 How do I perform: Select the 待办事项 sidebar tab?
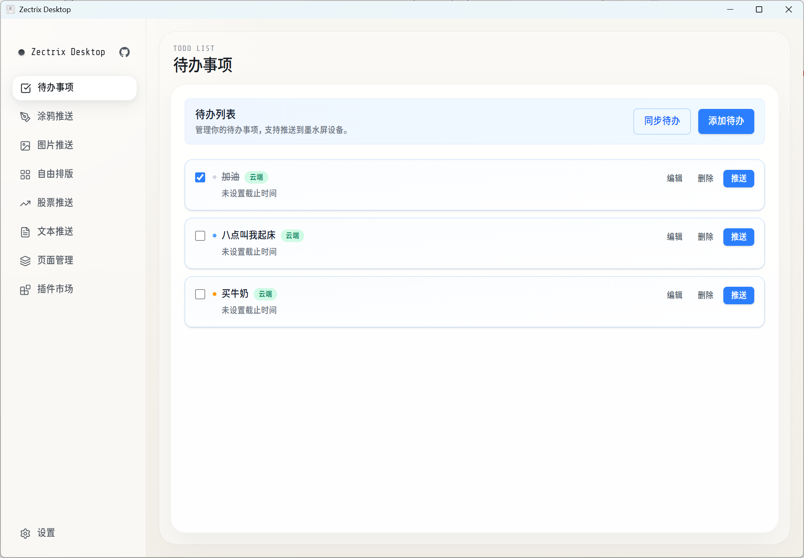pos(74,88)
